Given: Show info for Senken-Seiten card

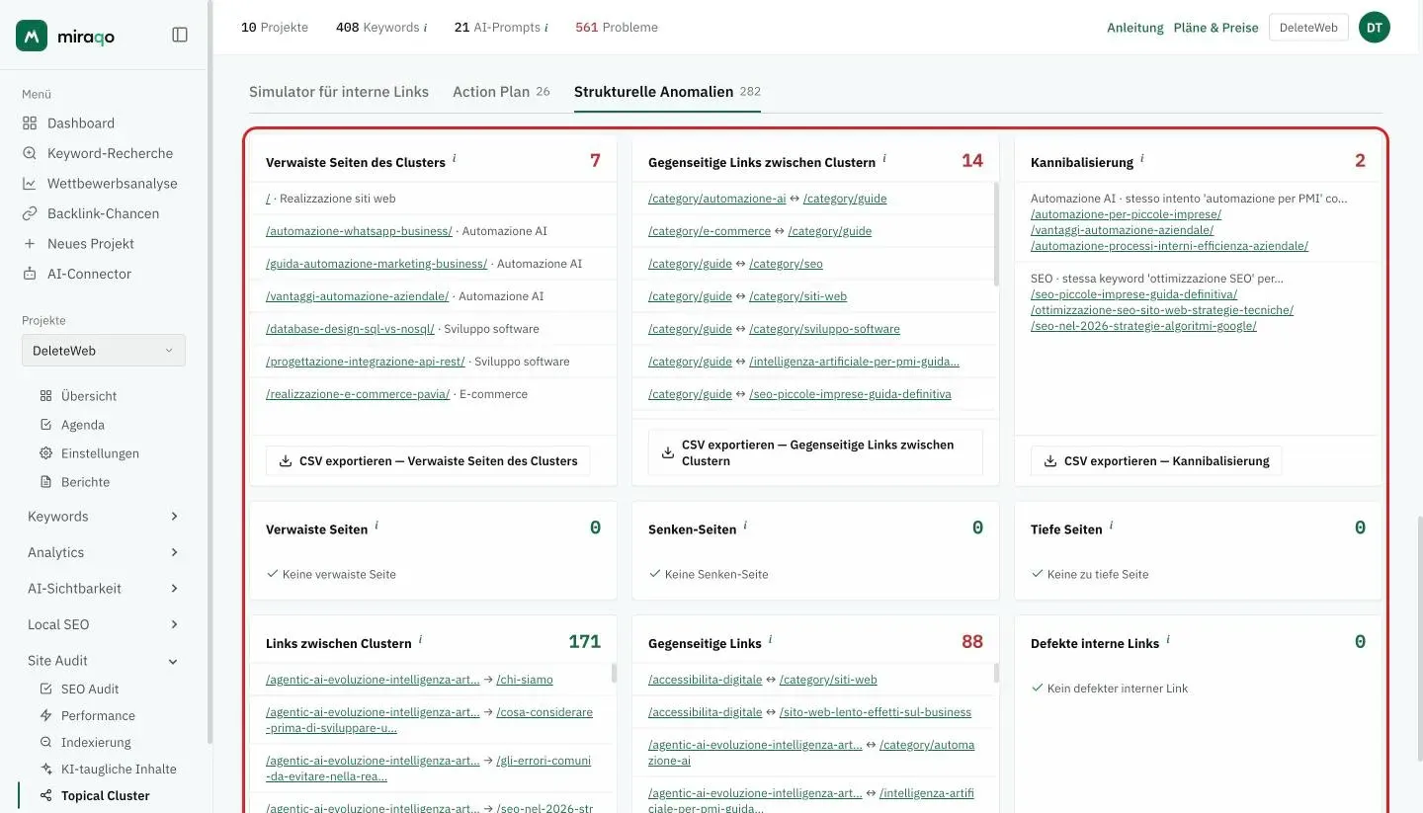Looking at the screenshot, I should coord(745,526).
